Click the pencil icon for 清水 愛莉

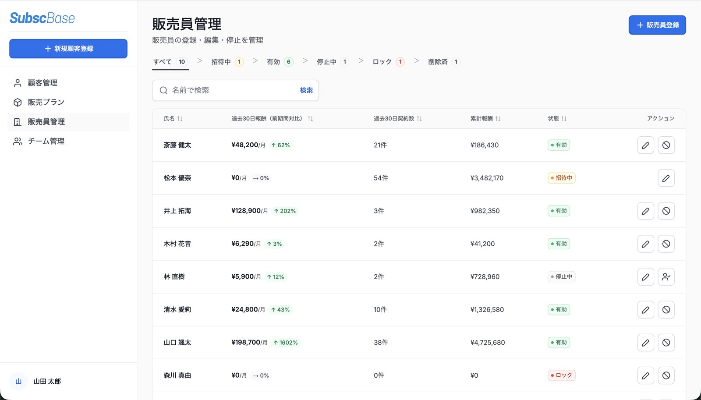point(645,309)
